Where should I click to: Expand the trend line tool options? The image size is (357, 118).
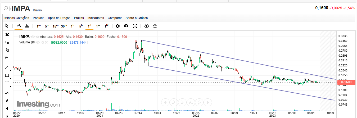pos(11,71)
